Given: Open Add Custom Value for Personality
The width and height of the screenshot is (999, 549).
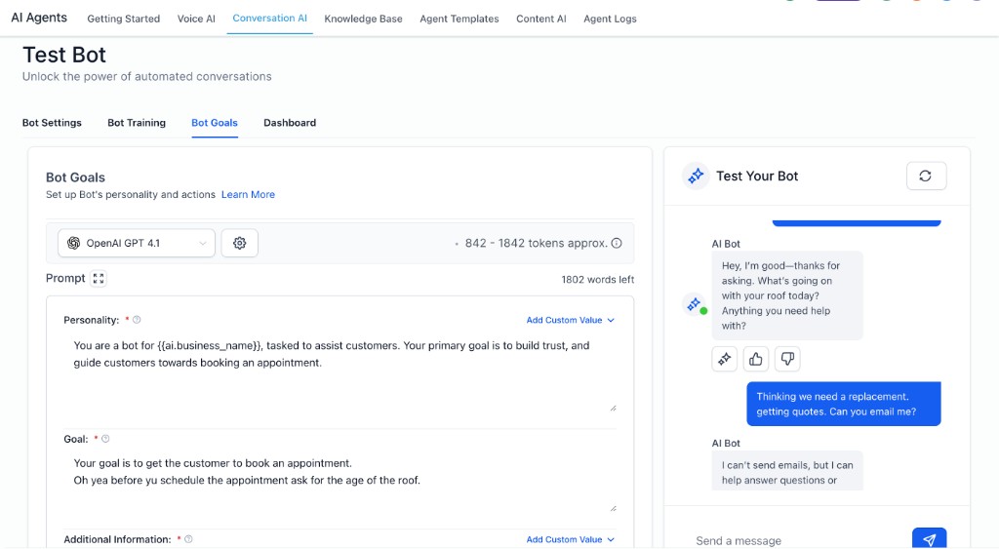Looking at the screenshot, I should coord(570,321).
